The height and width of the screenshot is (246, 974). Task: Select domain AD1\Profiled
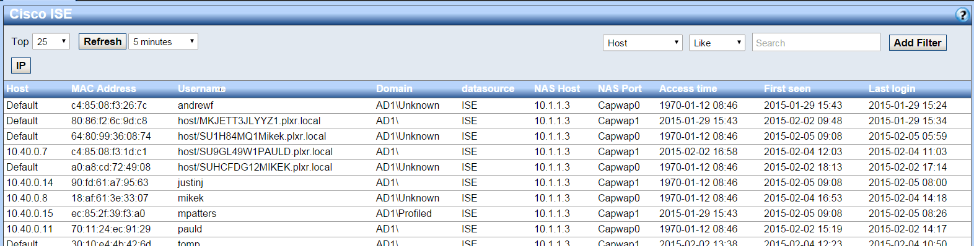[x=404, y=213]
